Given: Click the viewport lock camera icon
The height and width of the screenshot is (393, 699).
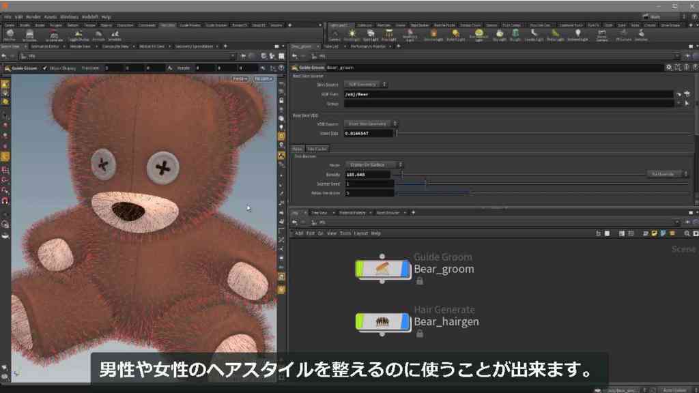Looking at the screenshot, I should click(x=281, y=101).
